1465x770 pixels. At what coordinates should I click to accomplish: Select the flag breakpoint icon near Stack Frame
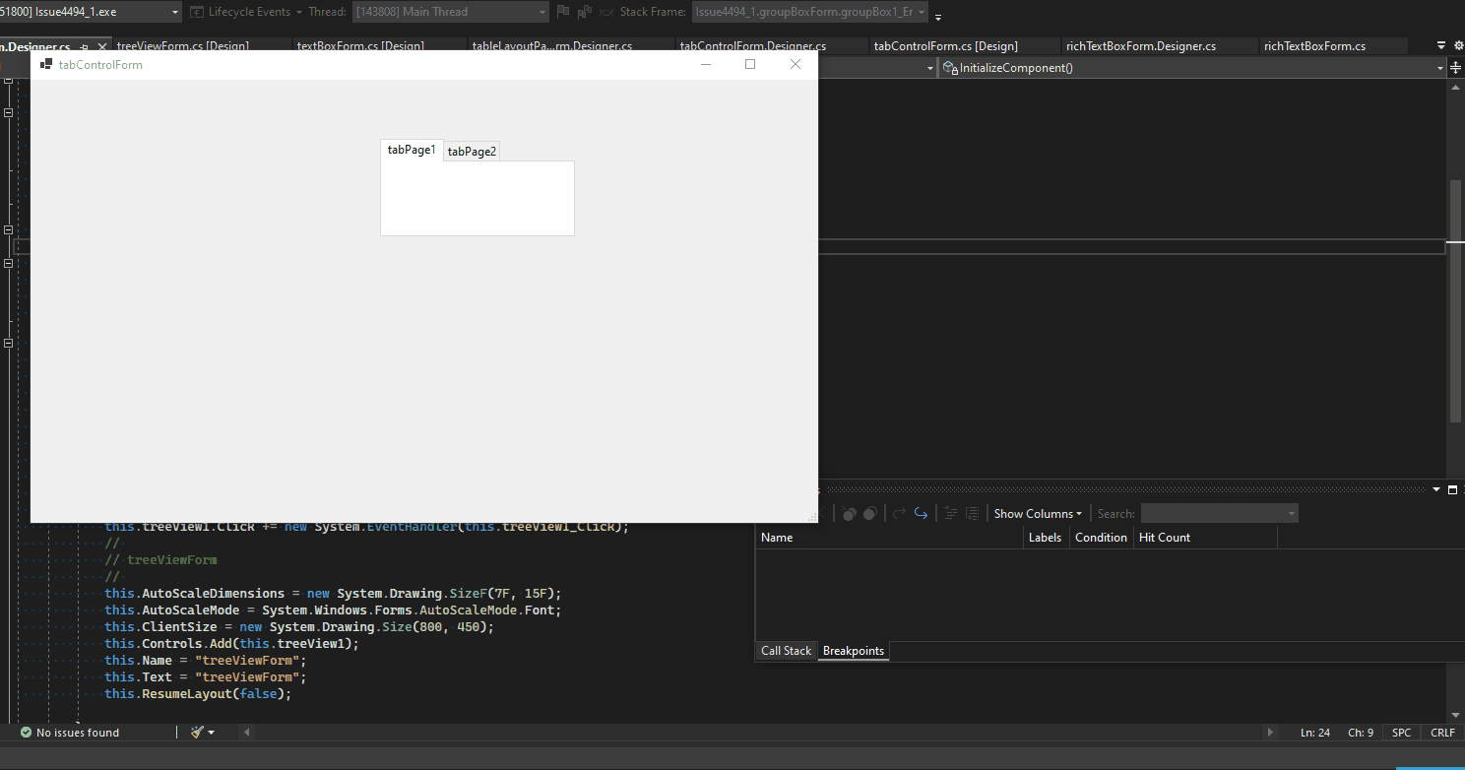pos(562,12)
